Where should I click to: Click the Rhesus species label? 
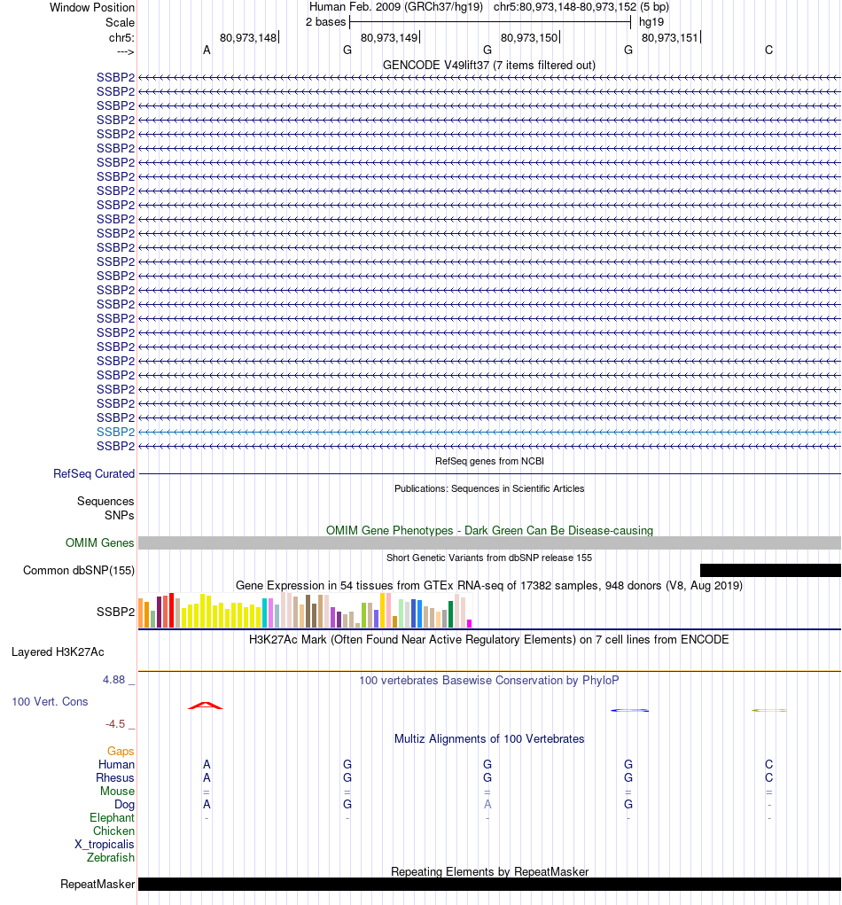115,777
